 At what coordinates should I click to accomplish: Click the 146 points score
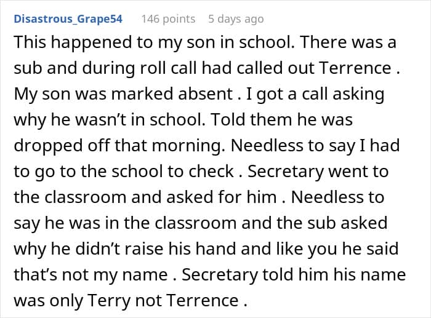[x=168, y=19]
